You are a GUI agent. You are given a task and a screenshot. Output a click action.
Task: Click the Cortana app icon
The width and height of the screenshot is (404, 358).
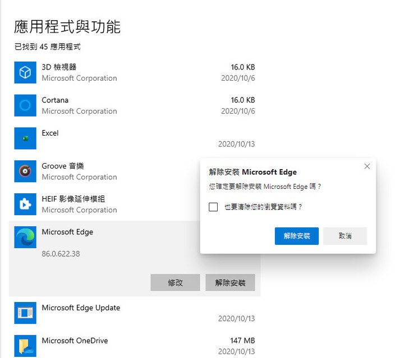pos(25,105)
